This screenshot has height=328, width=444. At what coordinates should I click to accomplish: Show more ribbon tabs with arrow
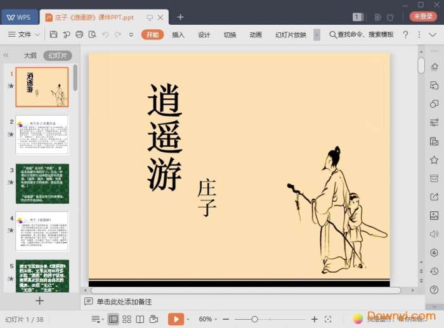[x=317, y=35]
